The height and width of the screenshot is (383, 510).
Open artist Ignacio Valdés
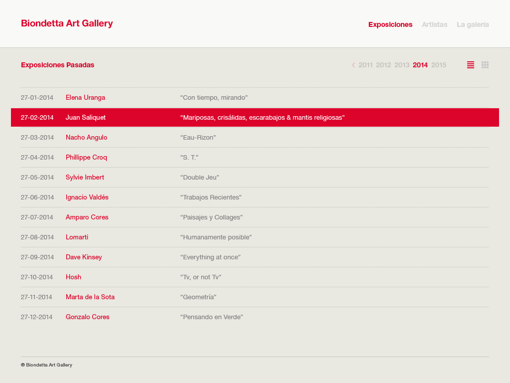pyautogui.click(x=87, y=197)
